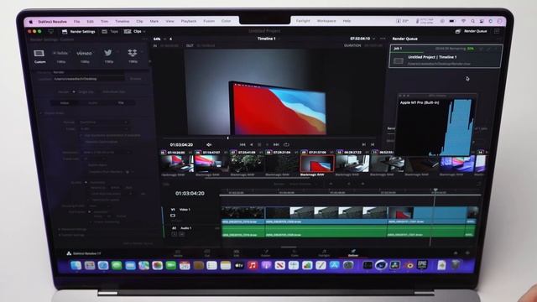Click the viewer scrubber bar handle
Viewport: 537px width, 302px height.
pyautogui.click(x=227, y=138)
